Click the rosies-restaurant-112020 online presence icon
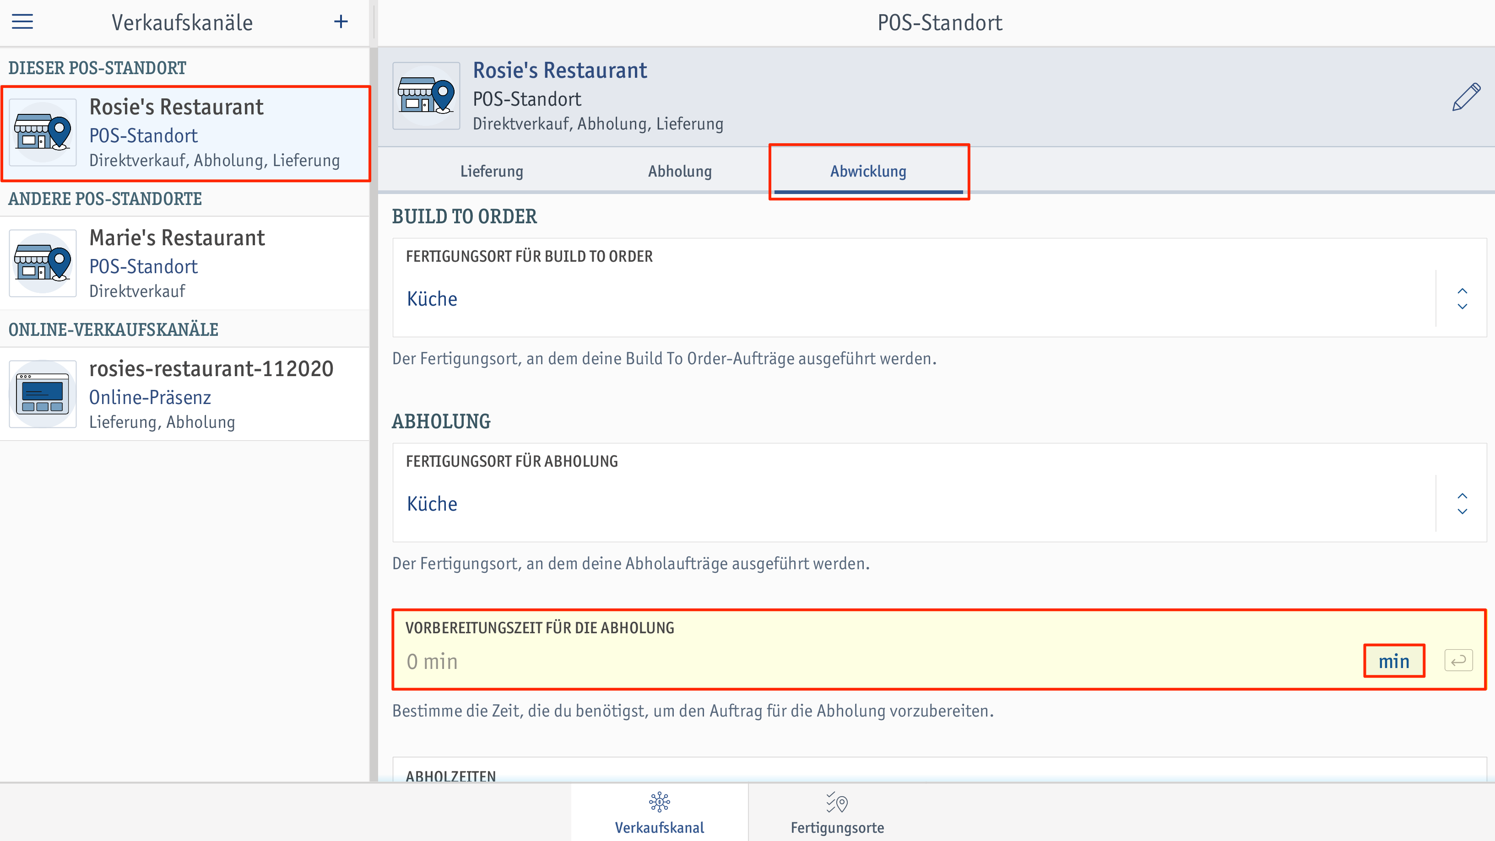Image resolution: width=1495 pixels, height=841 pixels. (43, 394)
